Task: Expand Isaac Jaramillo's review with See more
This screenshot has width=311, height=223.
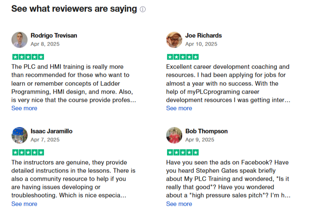Action: click(24, 204)
